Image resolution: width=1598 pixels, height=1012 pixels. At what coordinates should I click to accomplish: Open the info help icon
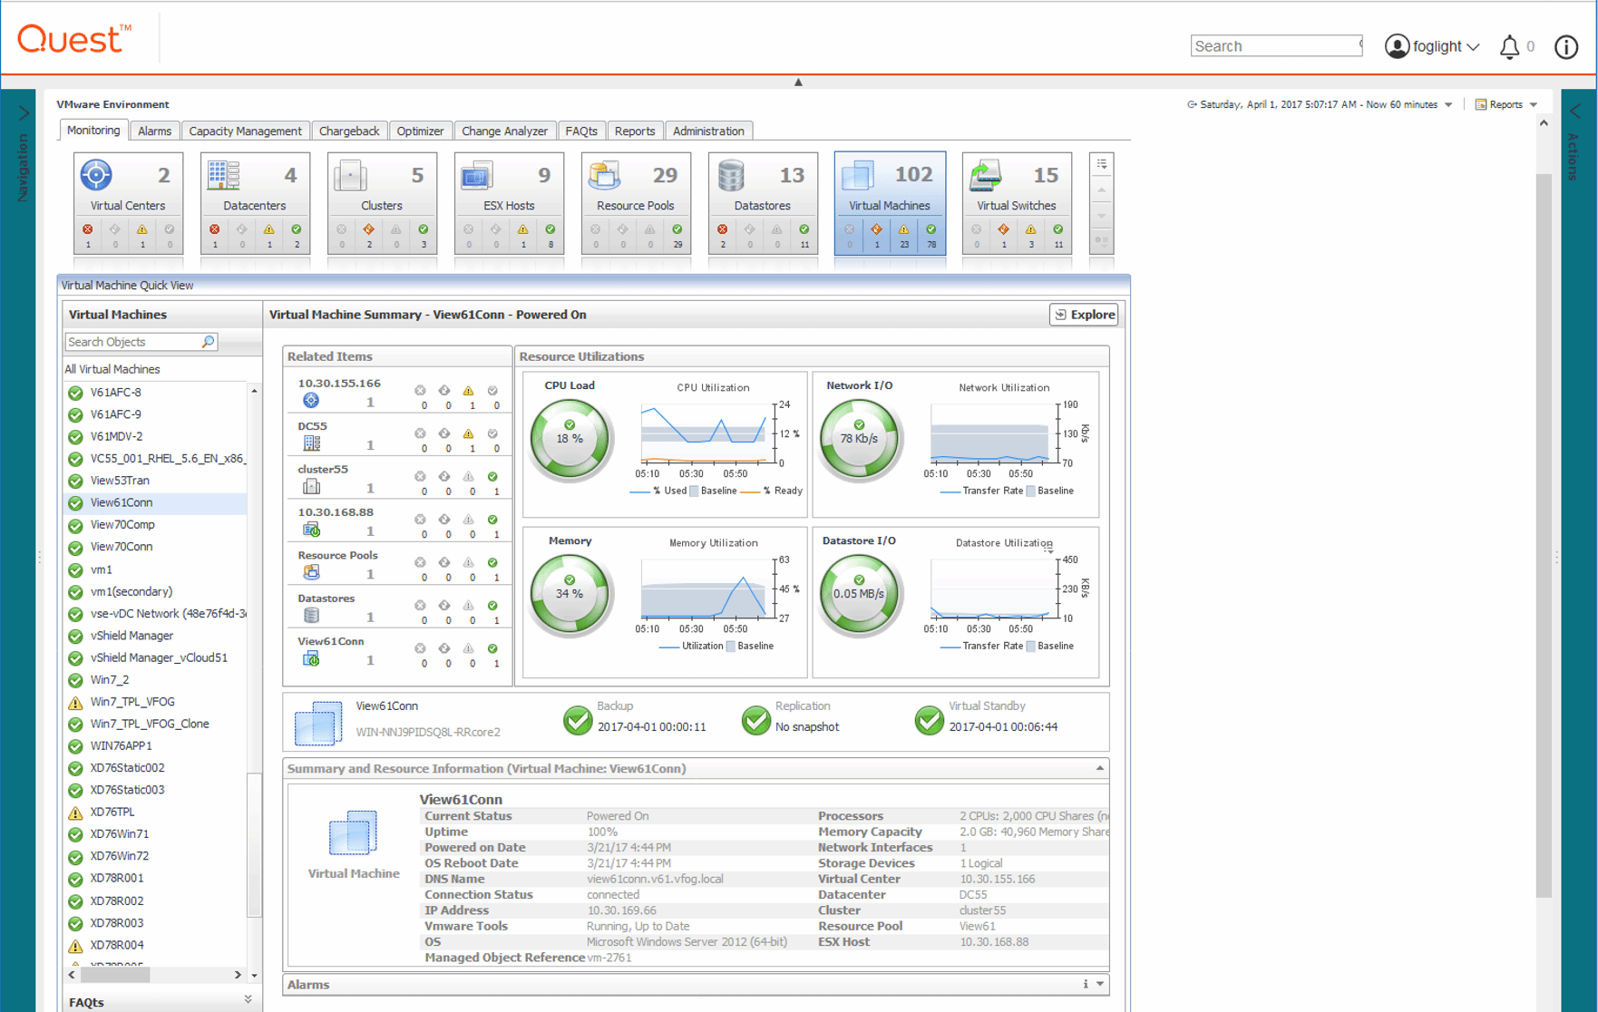[1566, 46]
